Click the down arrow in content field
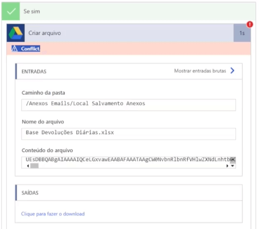The width and height of the screenshot is (259, 229). (x=233, y=166)
